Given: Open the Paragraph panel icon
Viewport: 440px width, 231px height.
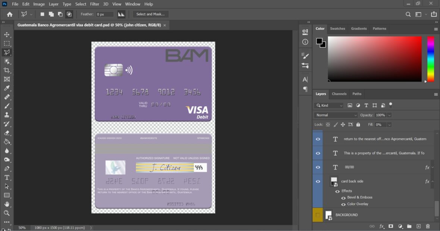Looking at the screenshot, I should click(x=305, y=89).
